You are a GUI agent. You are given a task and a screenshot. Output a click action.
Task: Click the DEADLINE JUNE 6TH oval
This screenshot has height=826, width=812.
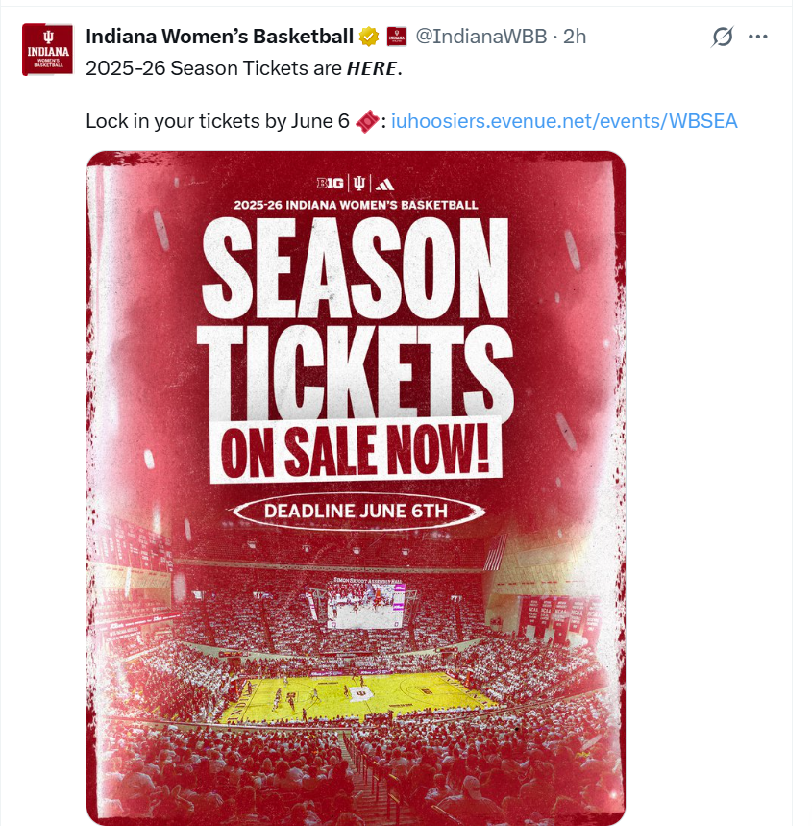pos(357,511)
